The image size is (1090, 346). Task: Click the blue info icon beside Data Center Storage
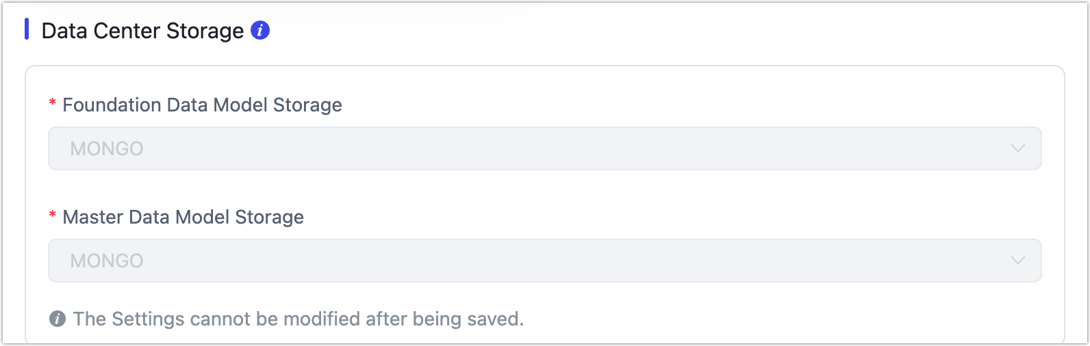260,31
